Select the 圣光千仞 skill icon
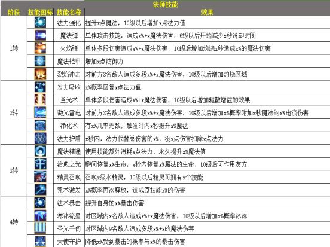 40,228
